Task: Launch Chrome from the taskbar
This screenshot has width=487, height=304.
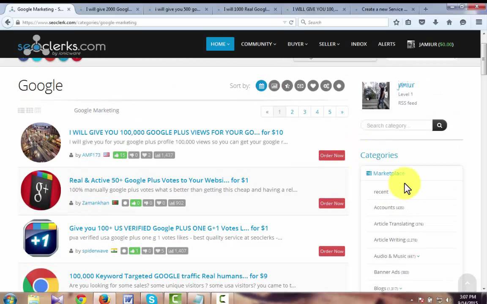Action: point(81,299)
